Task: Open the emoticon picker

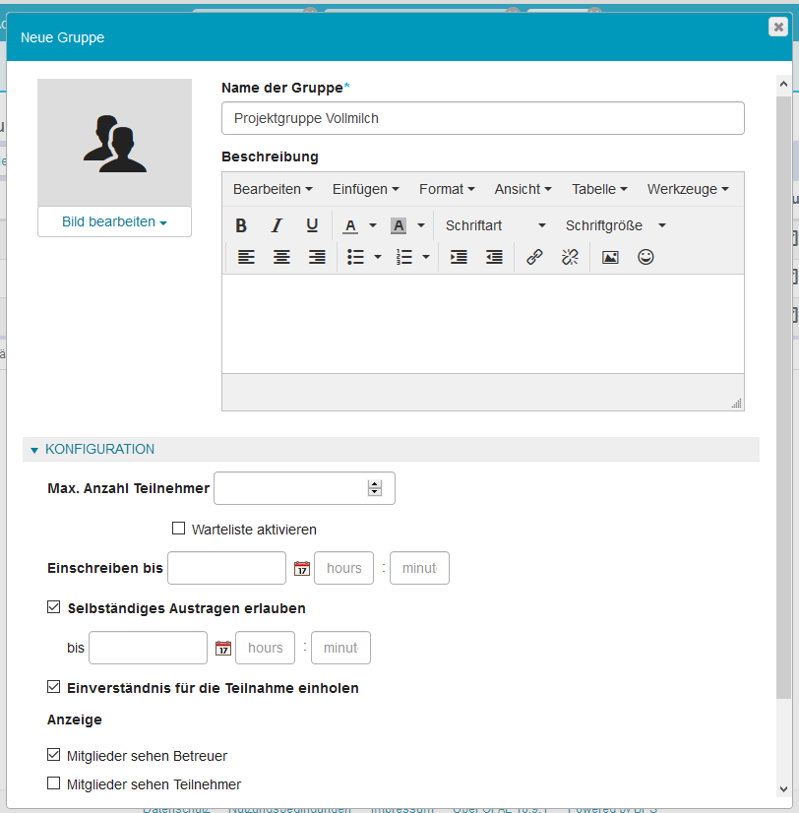Action: tap(645, 257)
